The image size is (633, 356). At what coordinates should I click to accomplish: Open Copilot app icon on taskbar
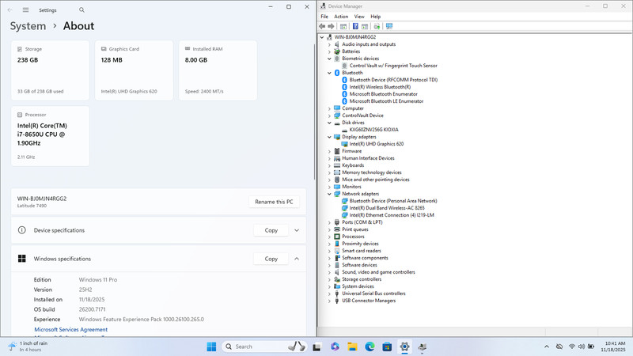point(335,347)
